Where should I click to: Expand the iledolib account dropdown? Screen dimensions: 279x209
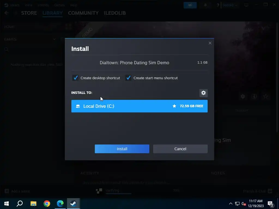click(230, 5)
